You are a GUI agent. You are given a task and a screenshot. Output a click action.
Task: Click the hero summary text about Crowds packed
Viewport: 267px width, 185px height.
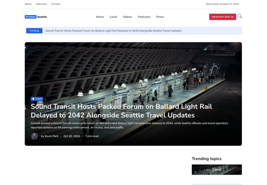[129, 125]
